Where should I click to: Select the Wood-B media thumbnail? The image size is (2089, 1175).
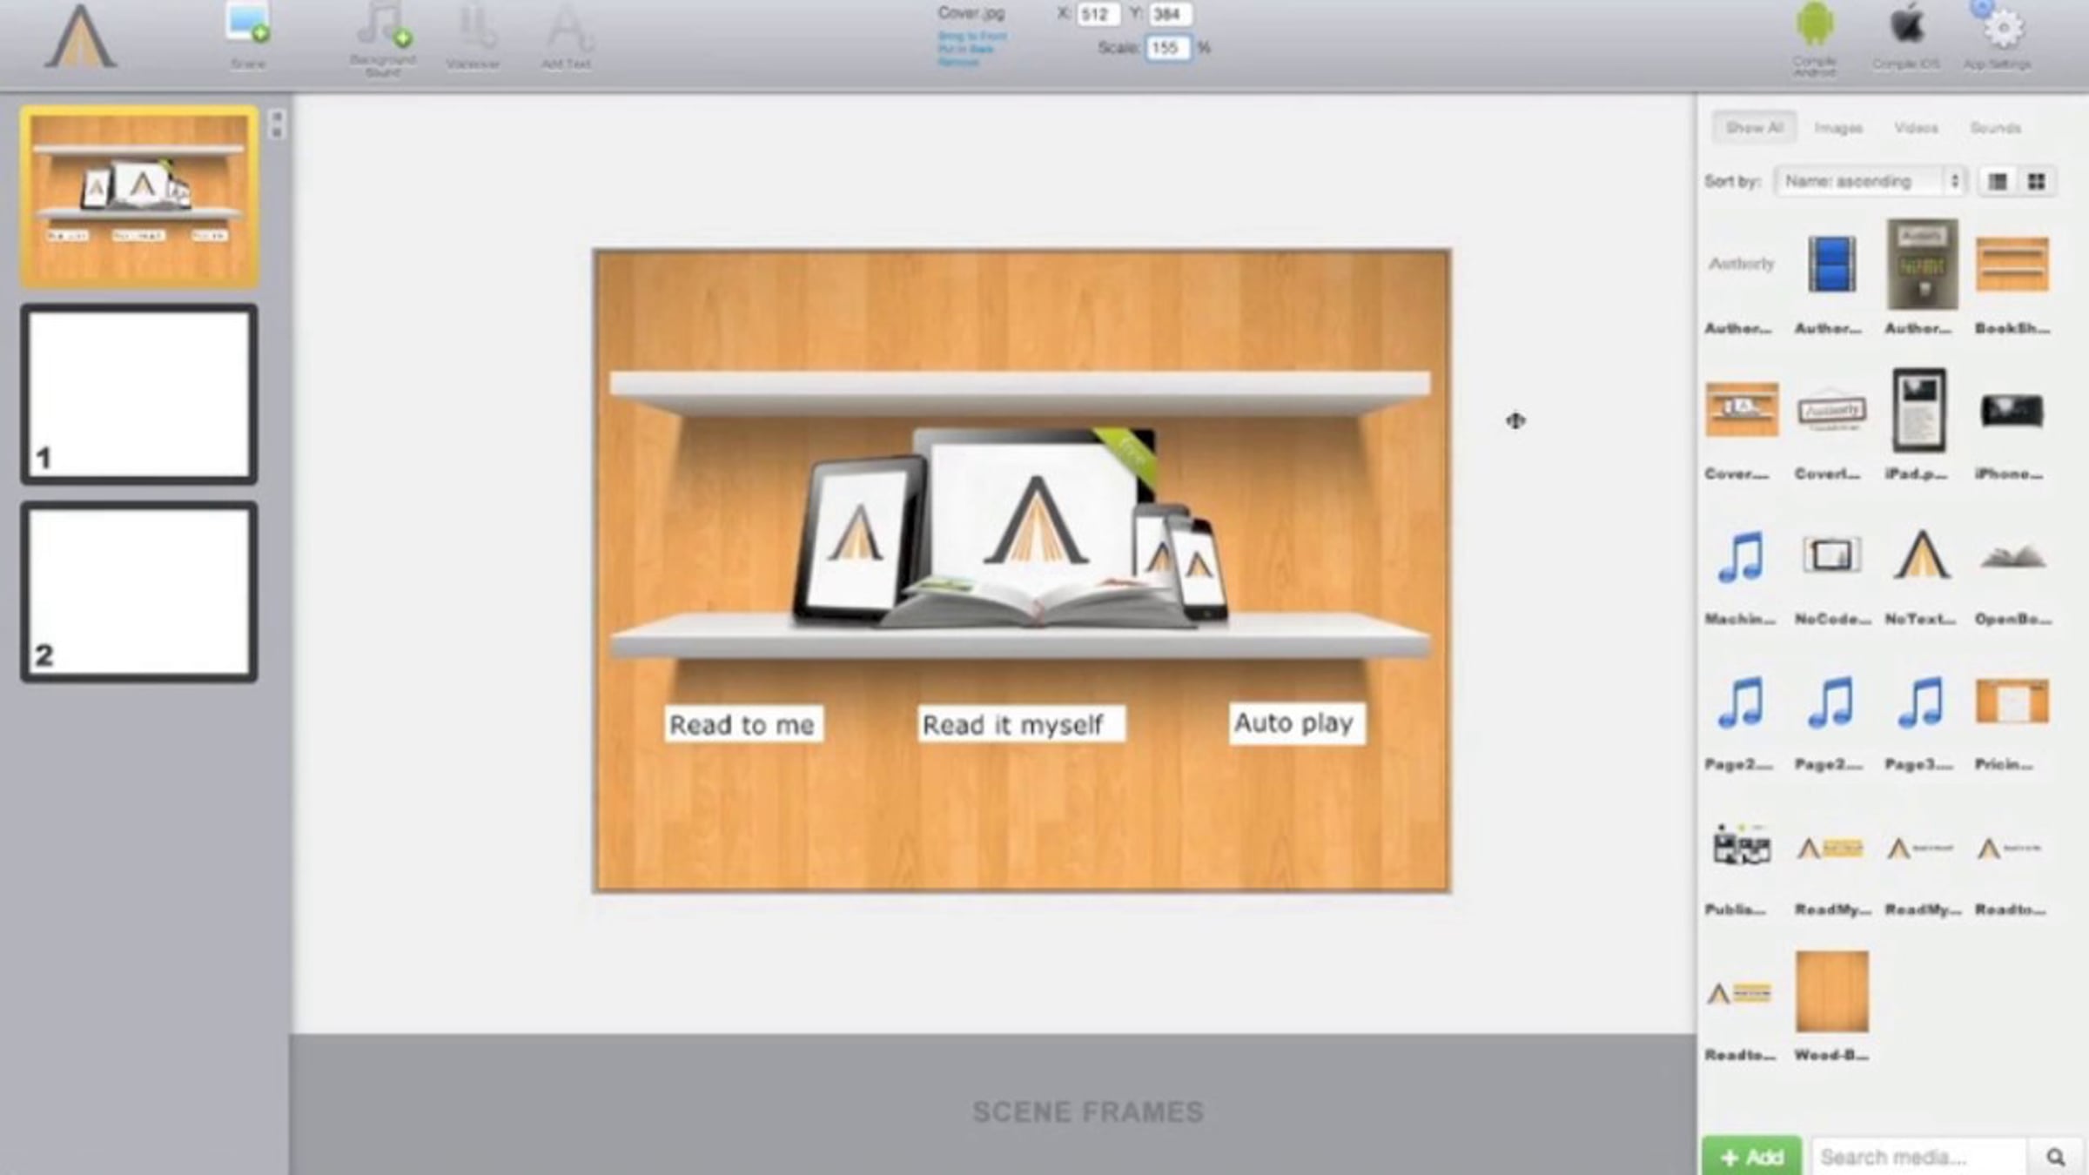(x=1831, y=992)
